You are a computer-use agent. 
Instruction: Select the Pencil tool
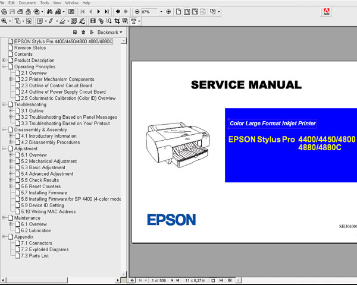point(51,21)
